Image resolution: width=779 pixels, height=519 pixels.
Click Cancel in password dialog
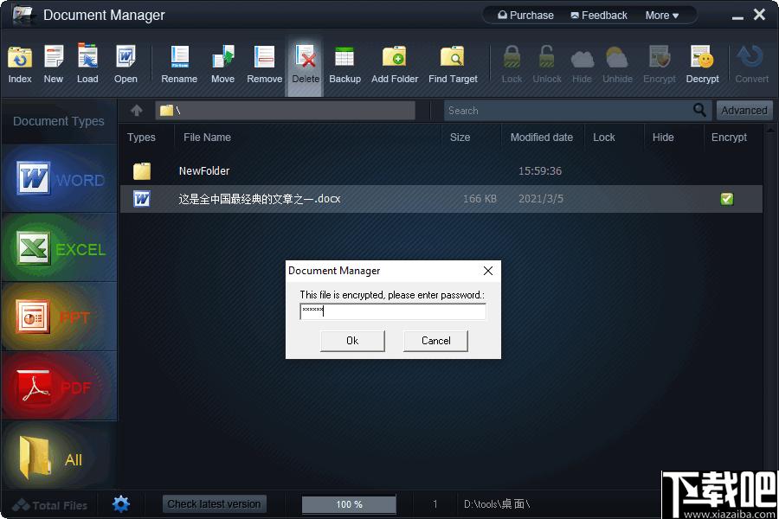point(435,341)
